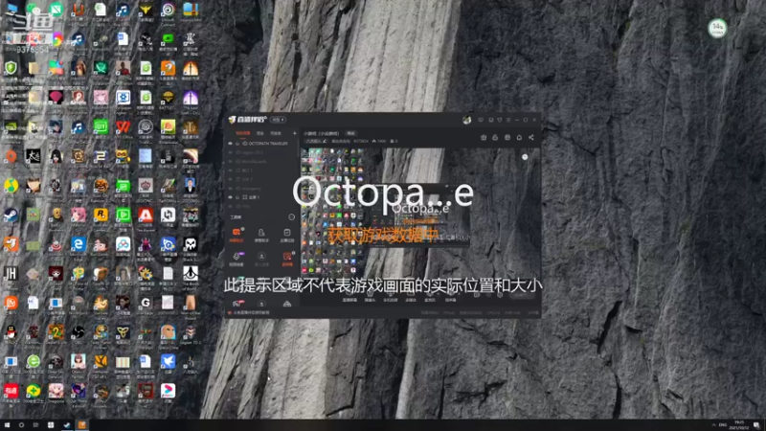Toggle eye icon beside OCTOPATH TRAVELER source
The width and height of the screenshot is (766, 431).
point(230,144)
